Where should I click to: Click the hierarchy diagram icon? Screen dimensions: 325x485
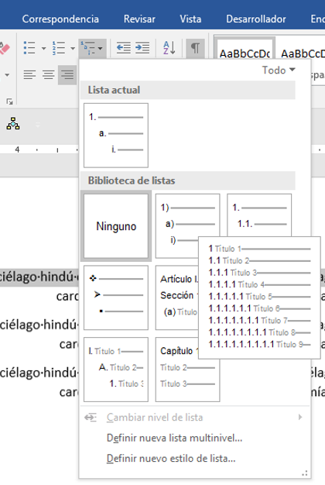click(13, 123)
